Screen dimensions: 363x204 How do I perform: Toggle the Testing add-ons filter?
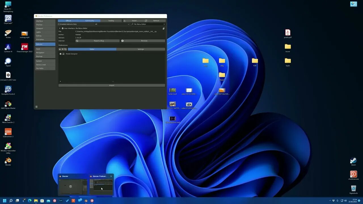(111, 21)
